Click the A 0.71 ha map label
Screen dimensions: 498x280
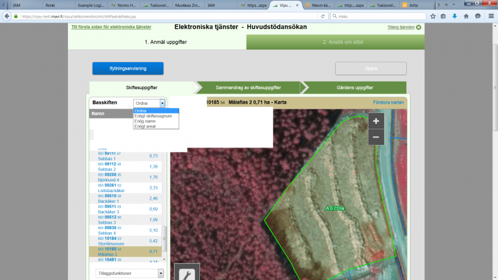tap(335, 208)
